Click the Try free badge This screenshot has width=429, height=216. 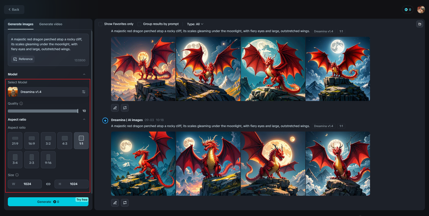(x=82, y=200)
